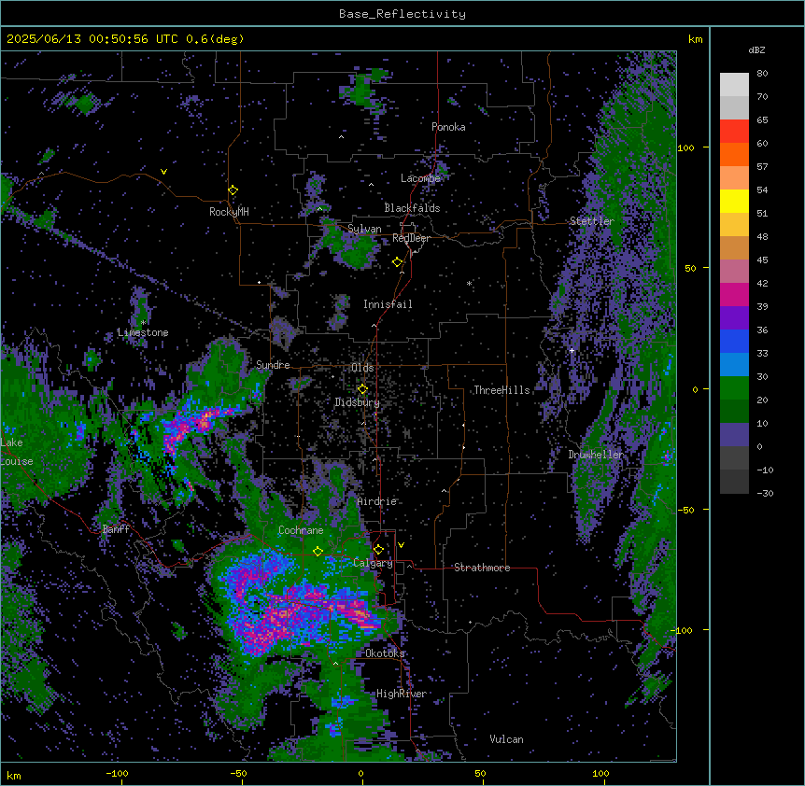Select the yellow diamond marker below Cochrane
The image size is (805, 786).
click(318, 552)
